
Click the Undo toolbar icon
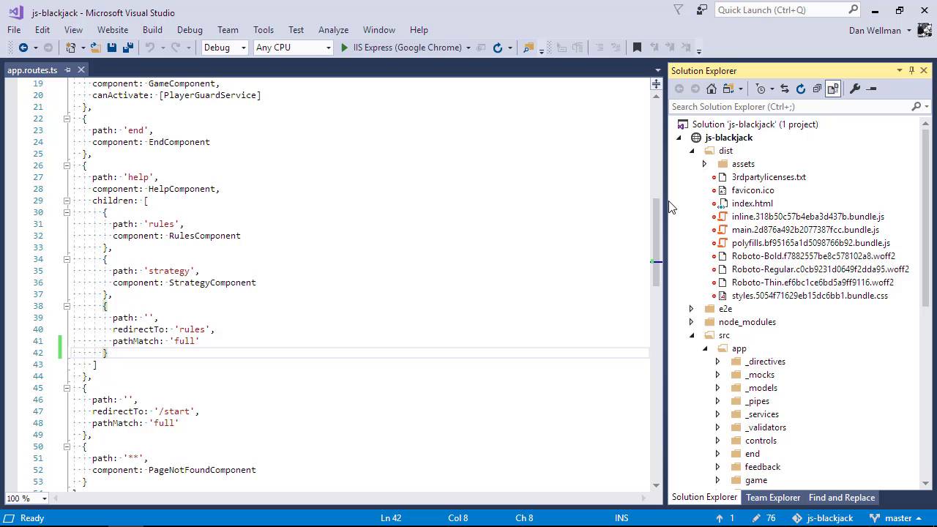click(149, 48)
